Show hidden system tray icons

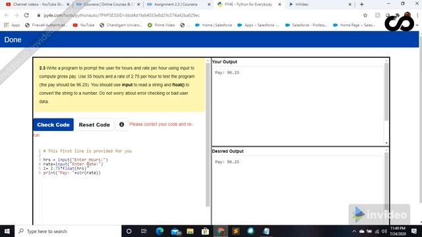tap(354, 231)
